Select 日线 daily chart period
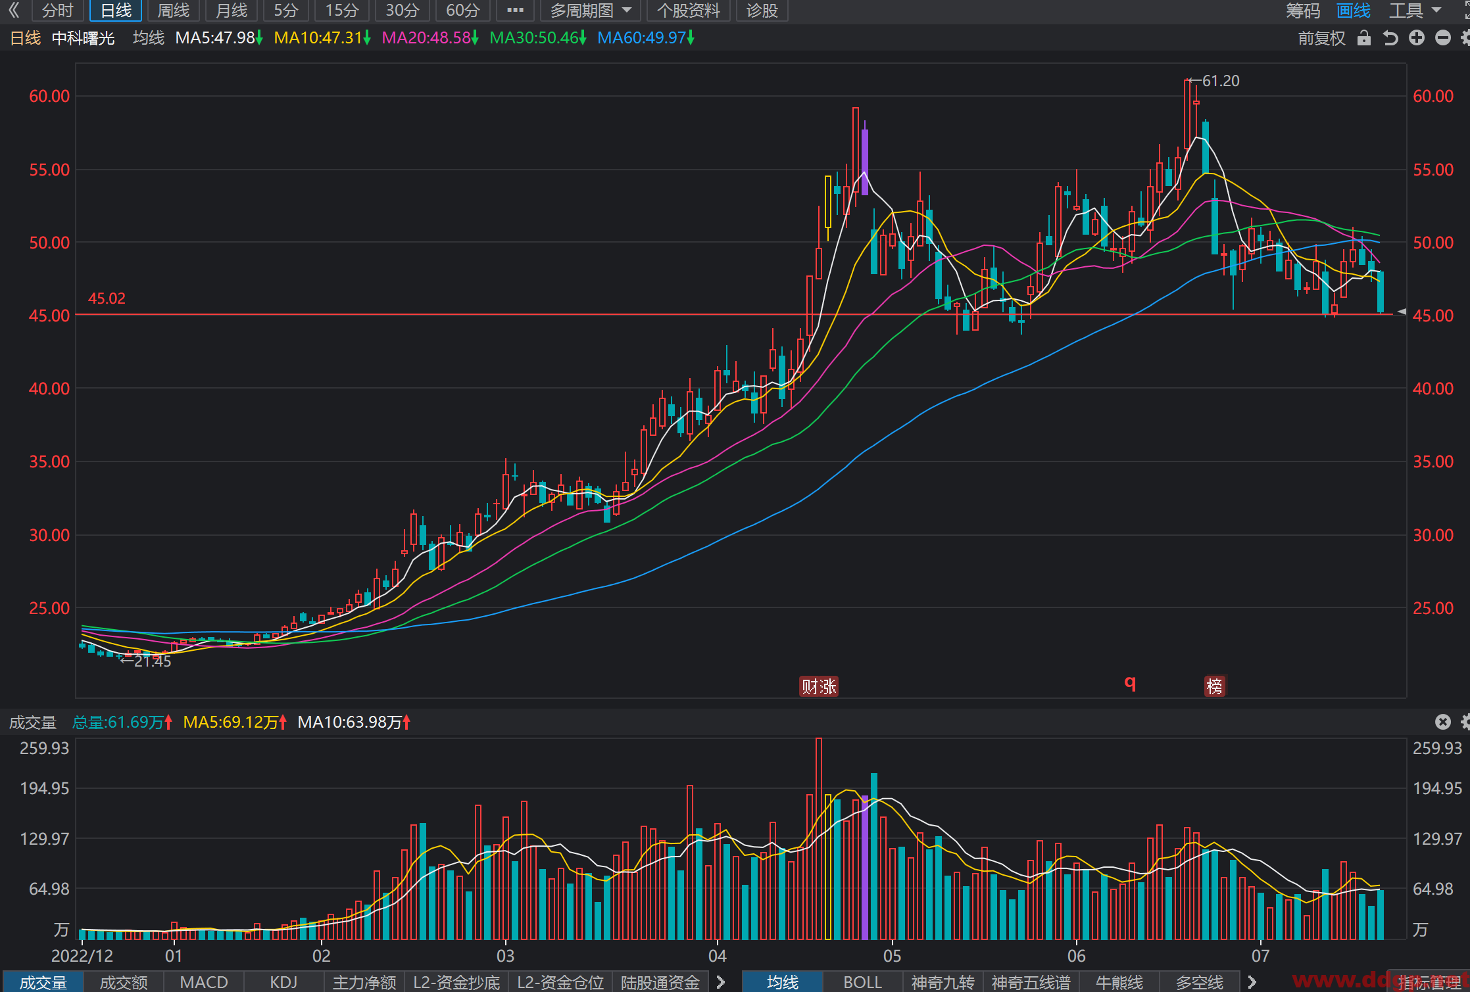 (x=116, y=11)
